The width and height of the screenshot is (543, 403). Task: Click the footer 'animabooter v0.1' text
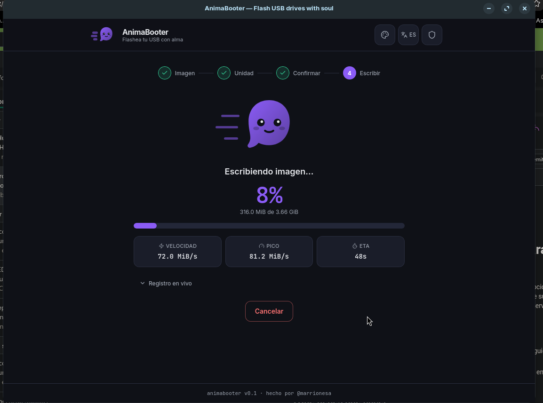(x=232, y=393)
